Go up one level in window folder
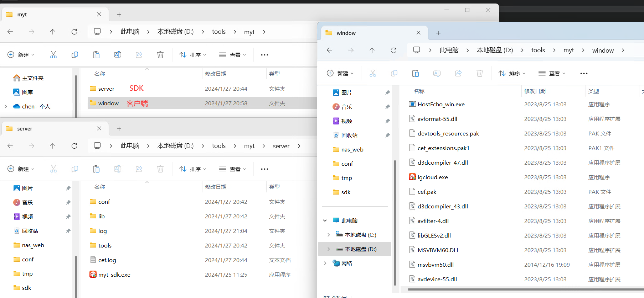644x298 pixels. 372,50
